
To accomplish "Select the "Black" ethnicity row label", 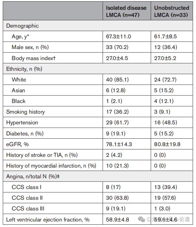I will 18,101.
